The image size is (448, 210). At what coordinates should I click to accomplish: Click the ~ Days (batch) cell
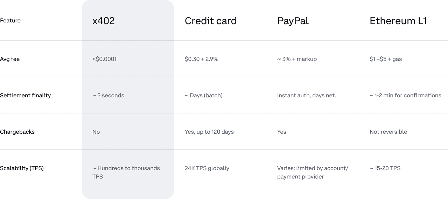coord(204,96)
